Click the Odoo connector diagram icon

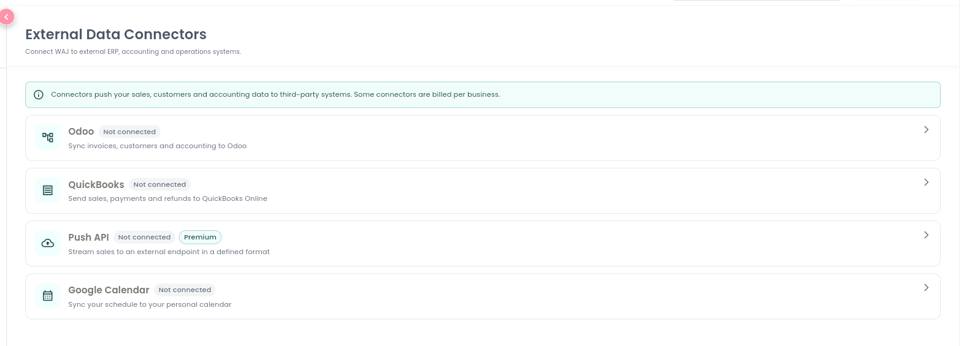[48, 137]
